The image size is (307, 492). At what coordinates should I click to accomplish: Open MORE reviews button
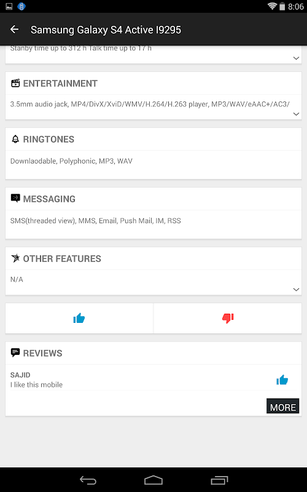[x=282, y=406]
